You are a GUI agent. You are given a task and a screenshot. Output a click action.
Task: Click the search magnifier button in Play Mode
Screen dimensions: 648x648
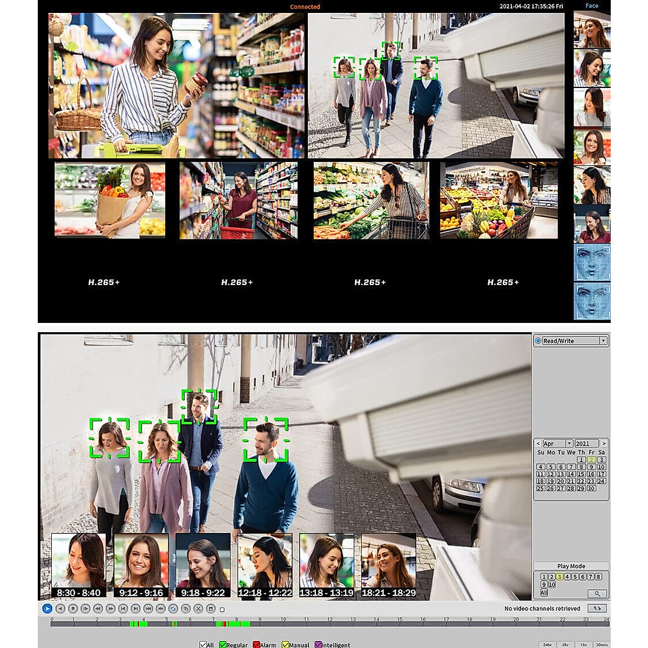[597, 593]
